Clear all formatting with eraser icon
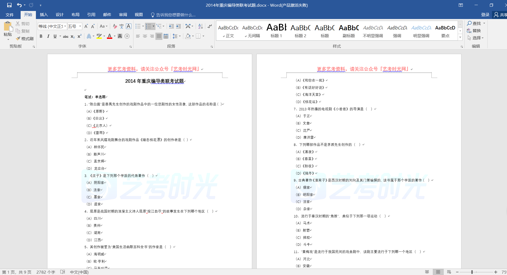507x275 pixels. pos(115,26)
